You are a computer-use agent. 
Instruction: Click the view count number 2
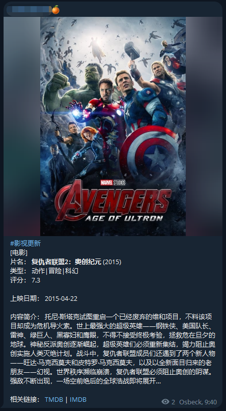(x=174, y=402)
